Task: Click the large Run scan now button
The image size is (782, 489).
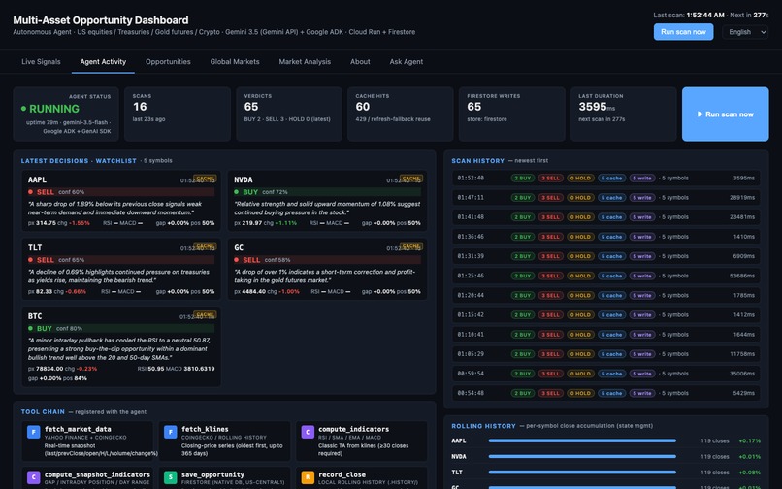Action: coord(725,114)
